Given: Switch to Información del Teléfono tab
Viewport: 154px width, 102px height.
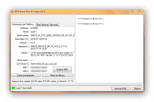Looking at the screenshot, I should pyautogui.click(x=23, y=25).
